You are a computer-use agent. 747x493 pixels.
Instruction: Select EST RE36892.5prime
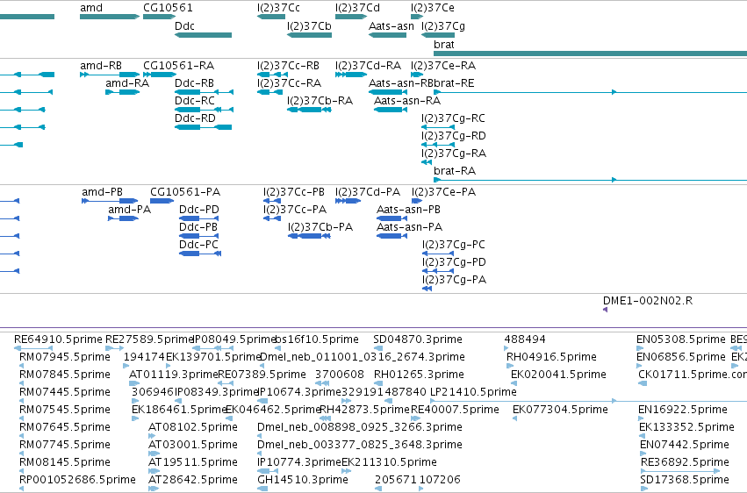[680, 471]
